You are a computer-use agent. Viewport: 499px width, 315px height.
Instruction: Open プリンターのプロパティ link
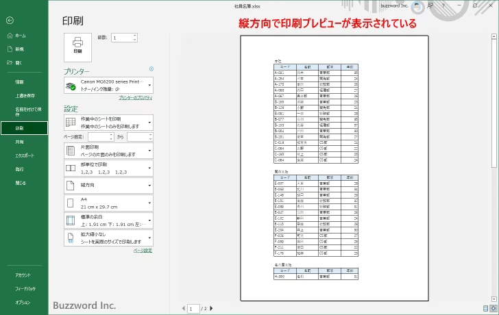point(136,98)
